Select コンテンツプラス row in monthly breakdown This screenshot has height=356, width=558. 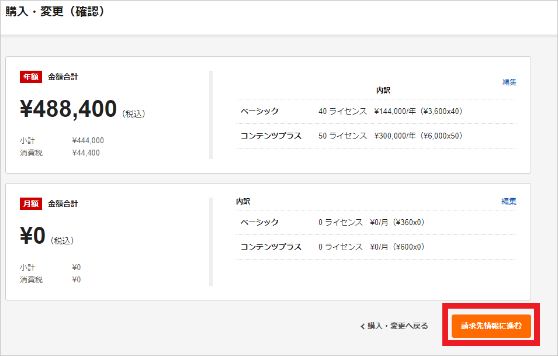(271, 247)
